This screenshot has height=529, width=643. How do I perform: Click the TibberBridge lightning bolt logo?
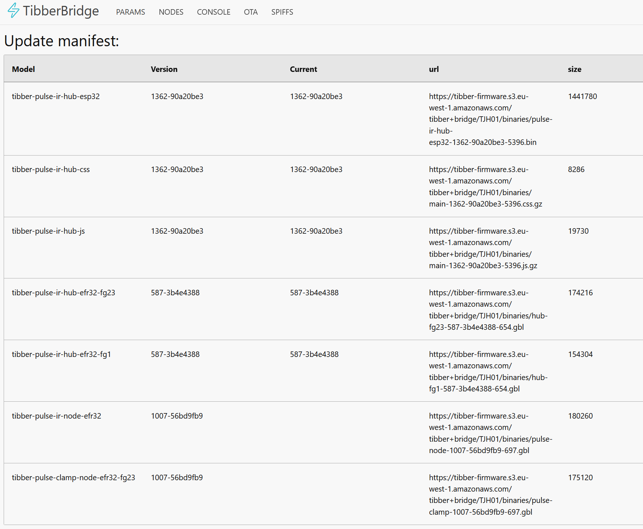click(x=13, y=11)
